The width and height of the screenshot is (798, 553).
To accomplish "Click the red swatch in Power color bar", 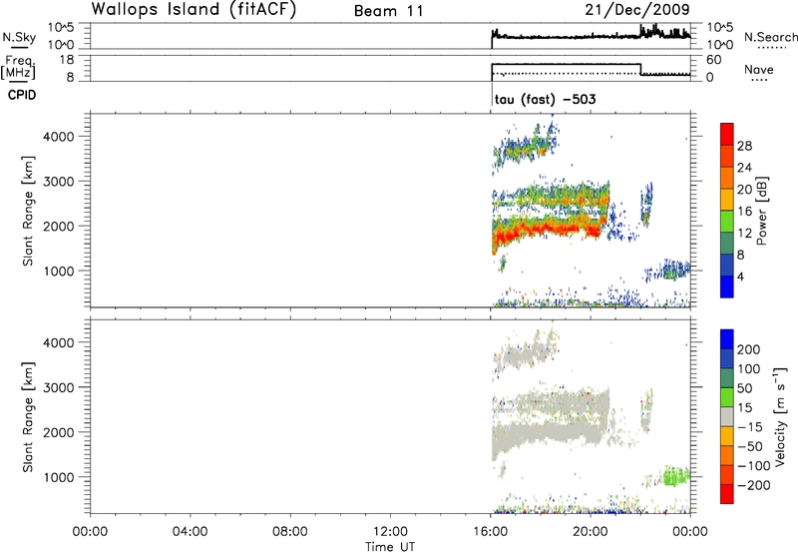I will 727,134.
